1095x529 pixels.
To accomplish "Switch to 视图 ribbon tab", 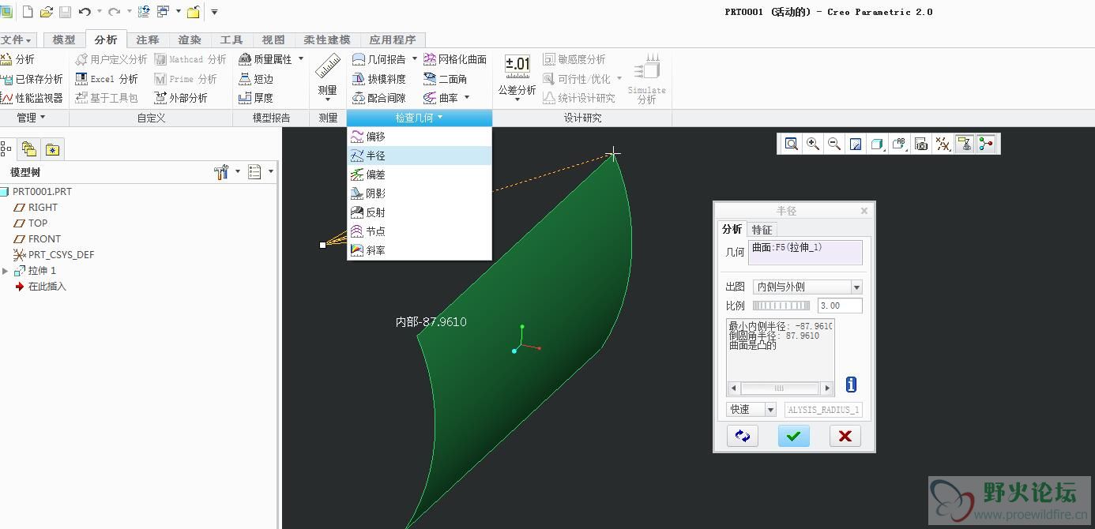I will coord(273,39).
